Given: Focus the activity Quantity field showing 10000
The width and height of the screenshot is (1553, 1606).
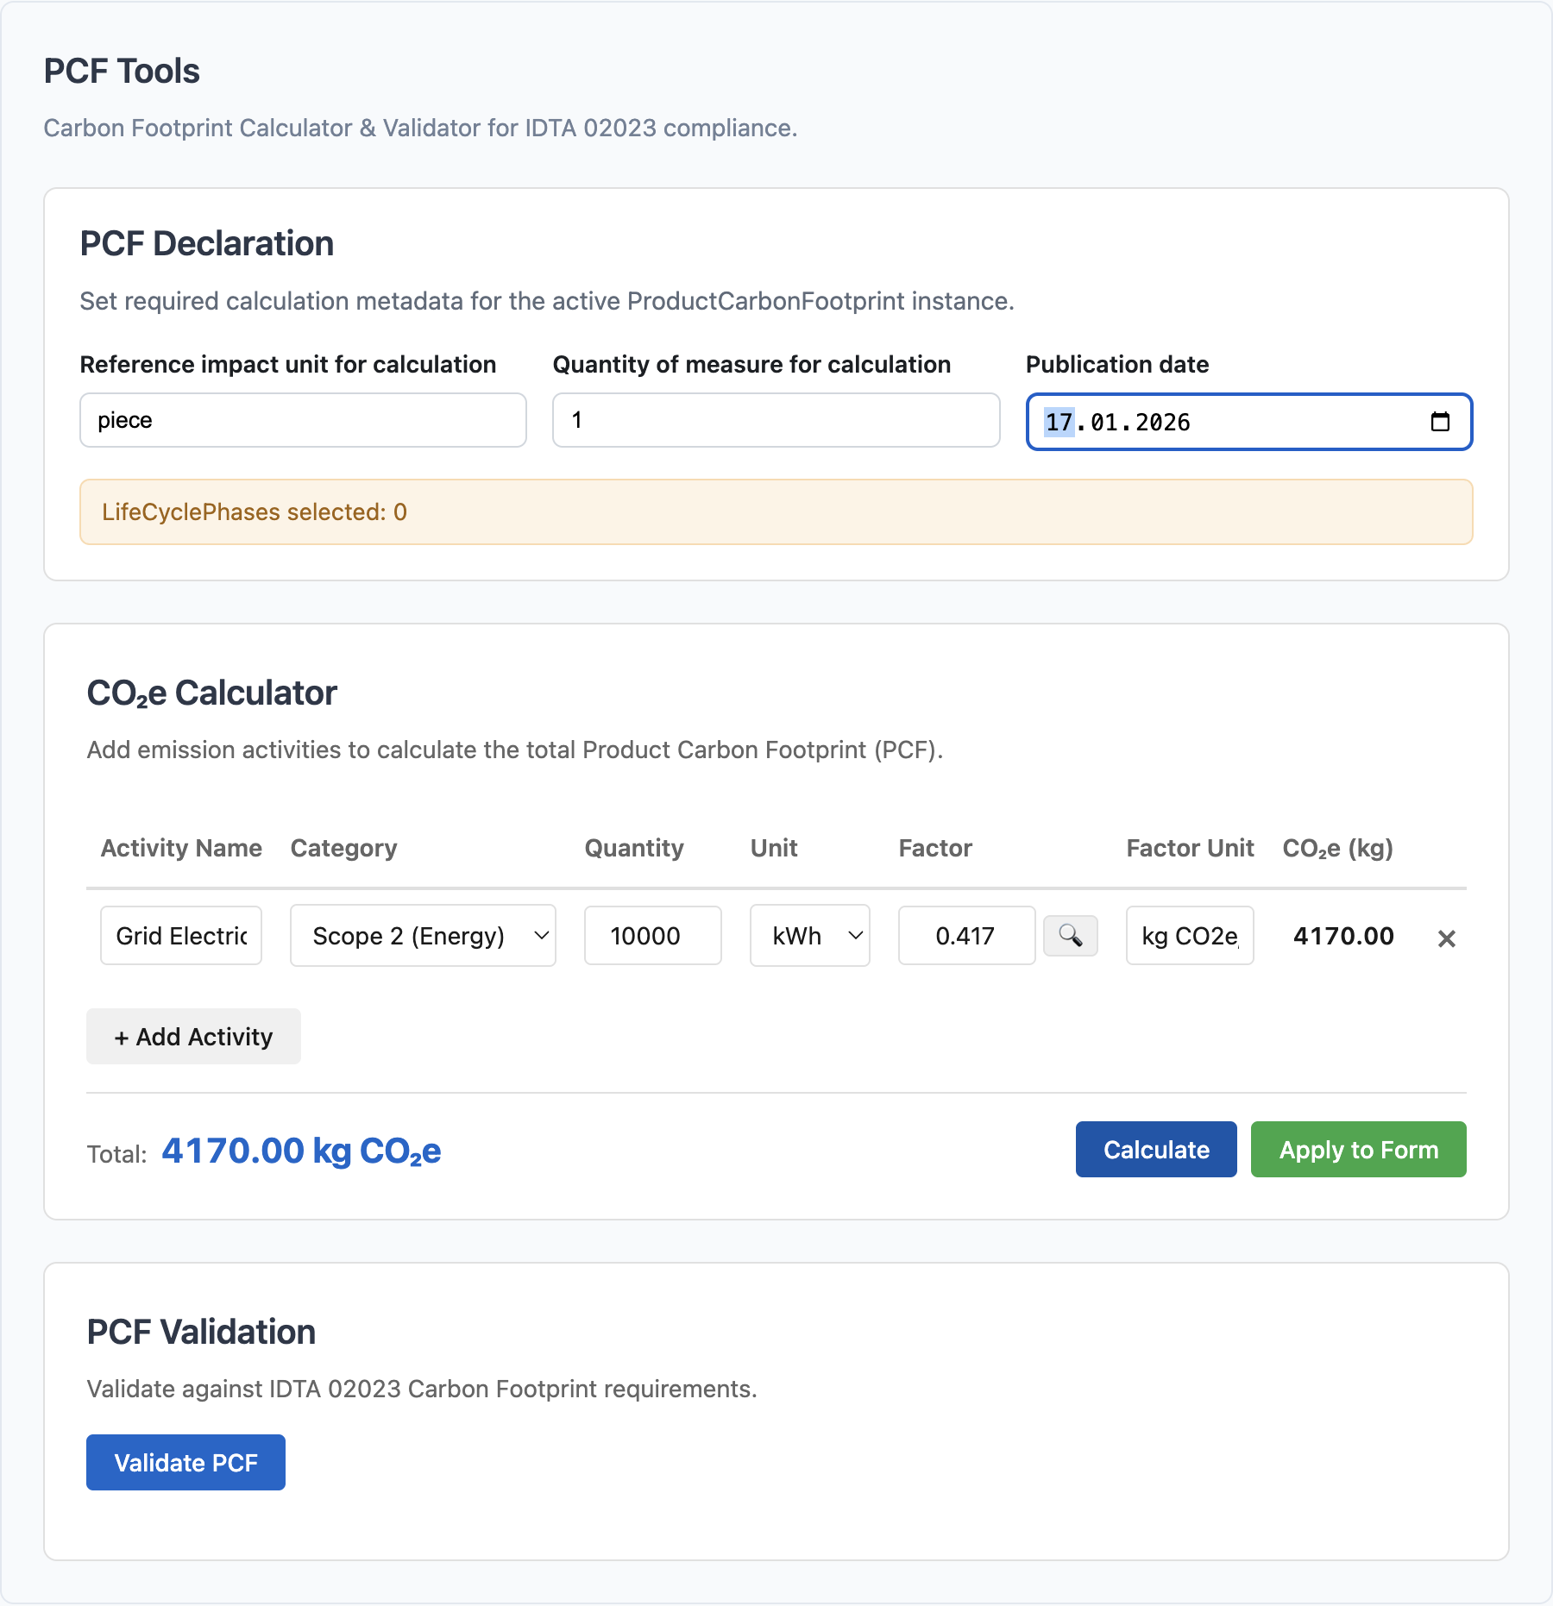Looking at the screenshot, I should (652, 936).
